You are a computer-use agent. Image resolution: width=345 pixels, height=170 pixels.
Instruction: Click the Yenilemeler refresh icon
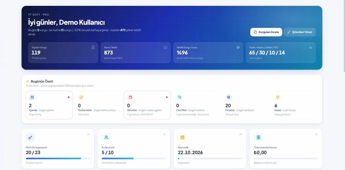(81, 97)
